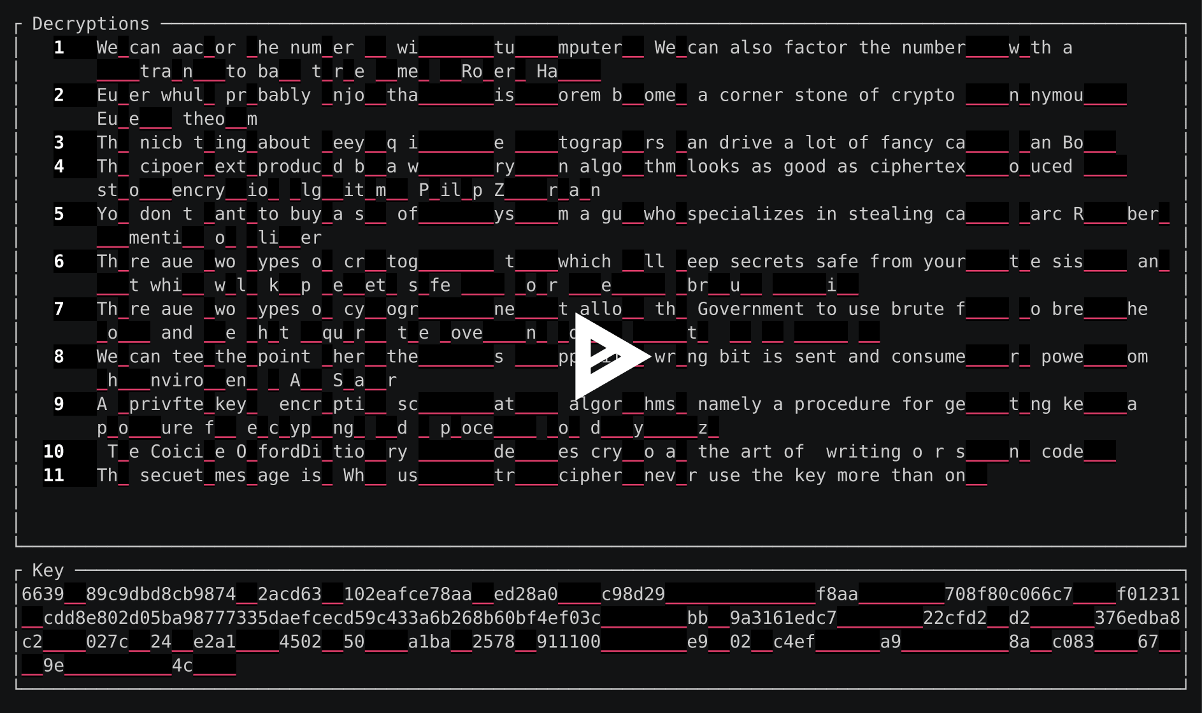Click decryption row number 6
This screenshot has width=1202, height=713.
pyautogui.click(x=59, y=262)
